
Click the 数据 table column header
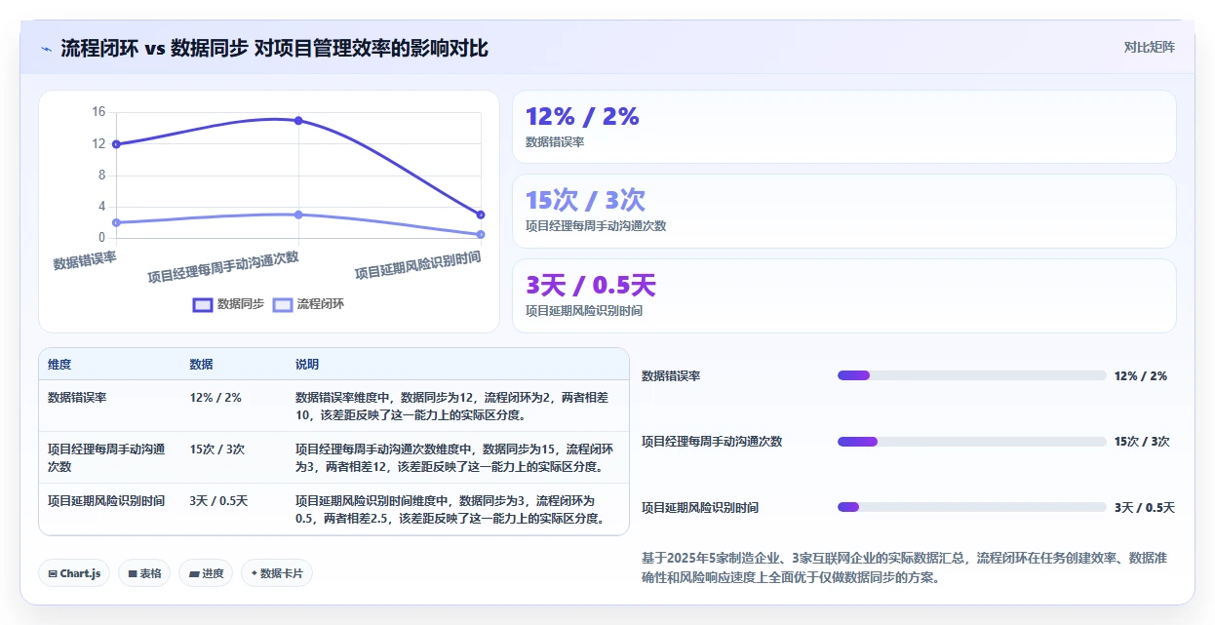coord(201,365)
